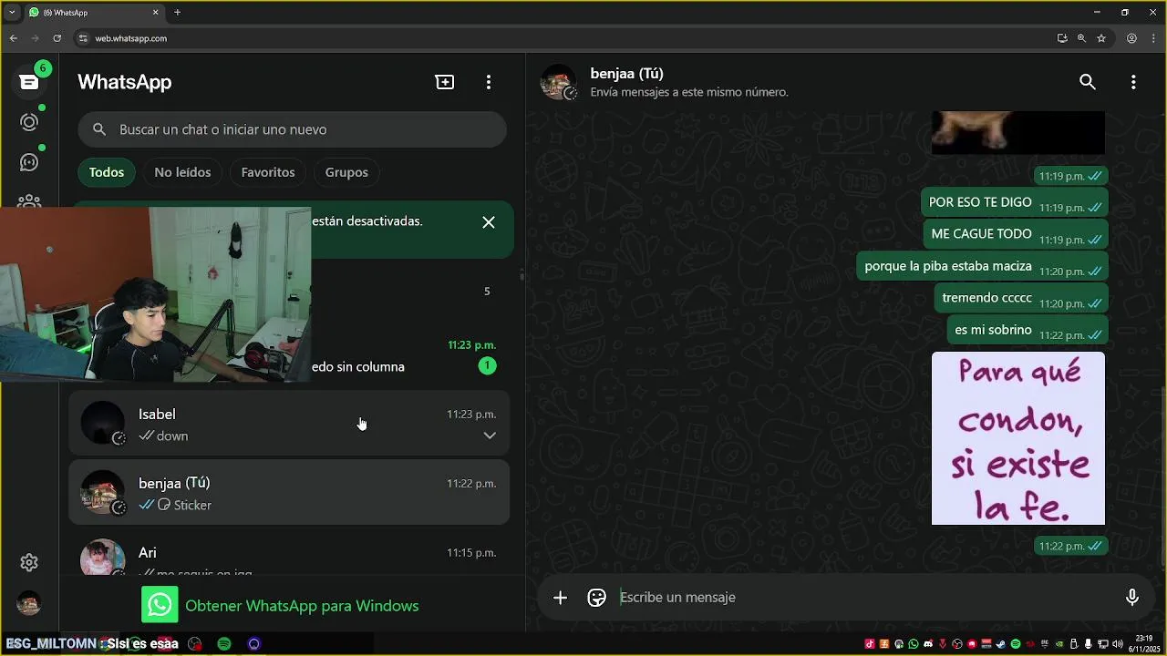
Task: Open the benjaa (Tú) chat in list
Action: click(289, 493)
